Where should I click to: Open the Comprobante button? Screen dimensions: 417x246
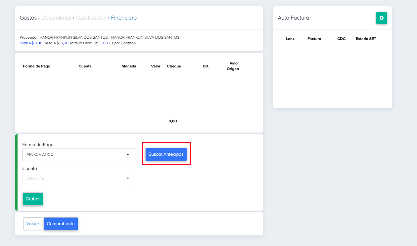point(61,224)
